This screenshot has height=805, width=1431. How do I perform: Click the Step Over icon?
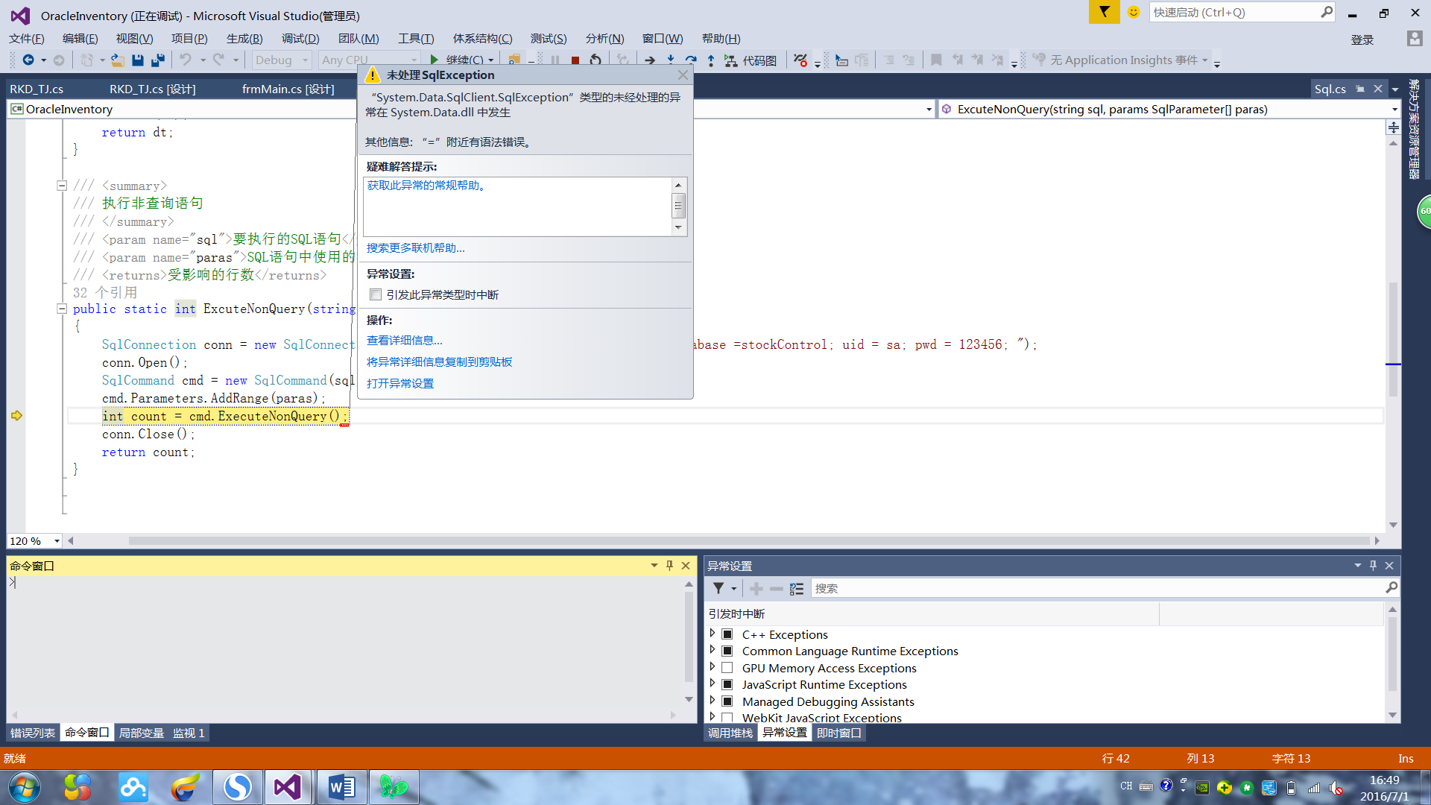[691, 60]
